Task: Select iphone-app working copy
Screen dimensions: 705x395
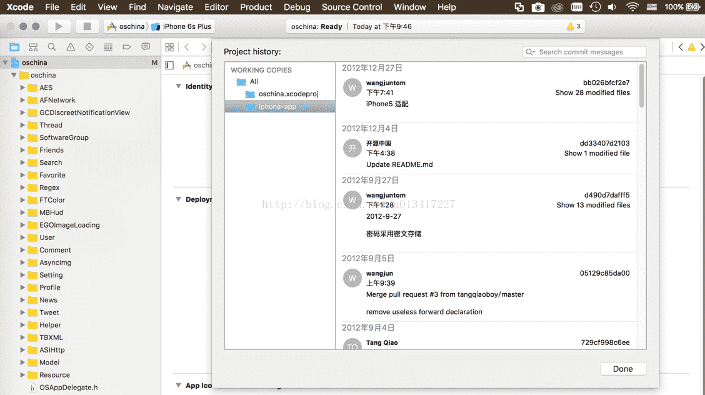Action: (279, 106)
